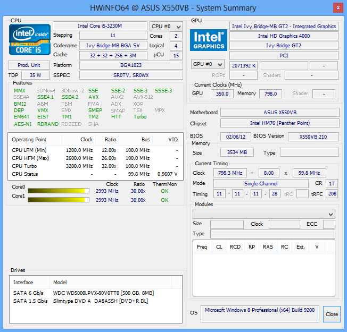Image resolution: width=347 pixels, height=332 pixels.
Task: Click the GPU clock 350.0 value
Action: [x=222, y=93]
